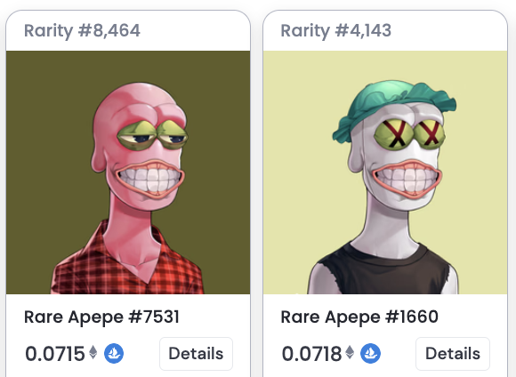The height and width of the screenshot is (377, 516).
Task: Open Details for Rare Apepe #7531
Action: 196,354
